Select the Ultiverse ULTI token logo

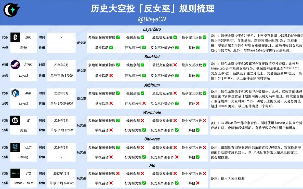point(15,147)
